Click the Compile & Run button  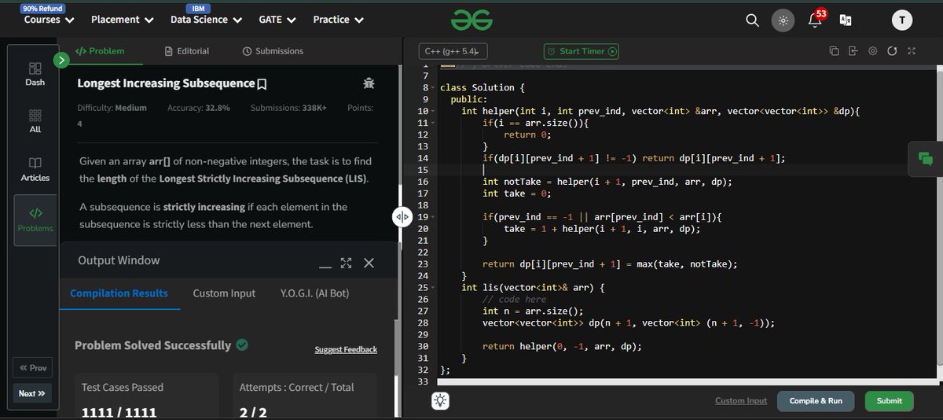click(x=816, y=401)
